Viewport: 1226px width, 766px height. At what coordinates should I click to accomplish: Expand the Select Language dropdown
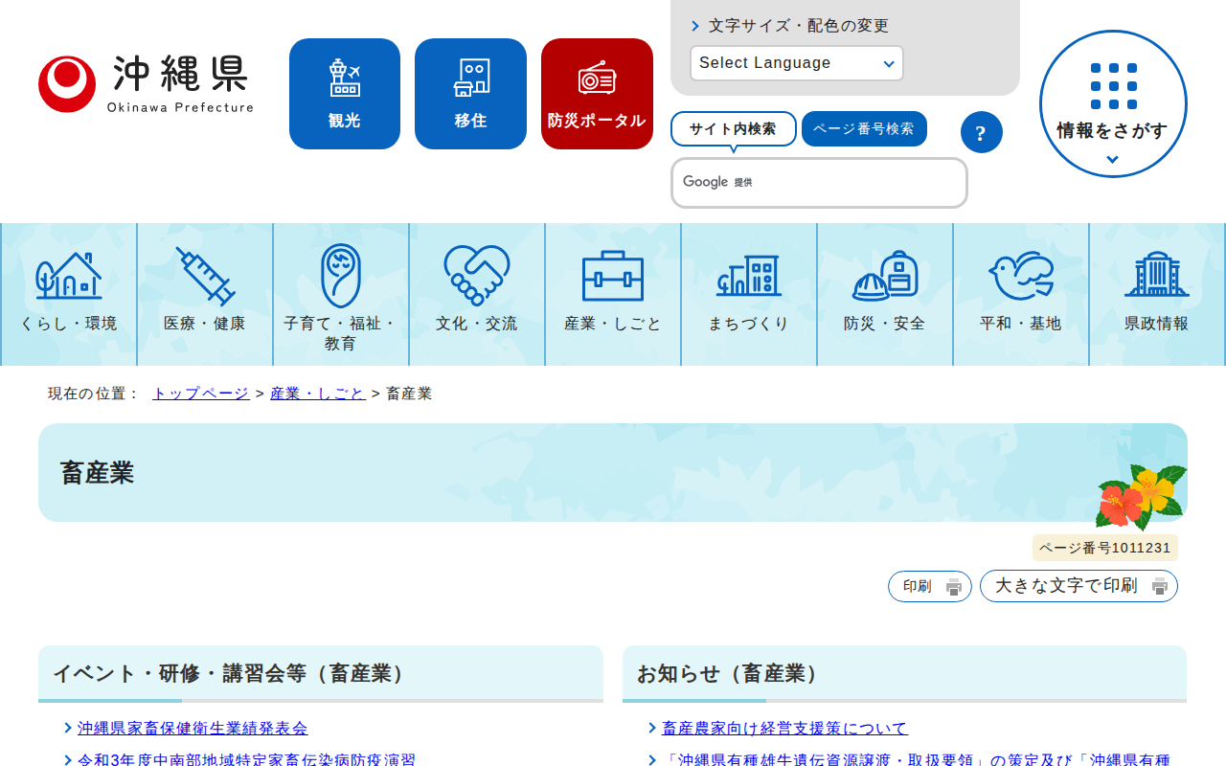point(796,63)
